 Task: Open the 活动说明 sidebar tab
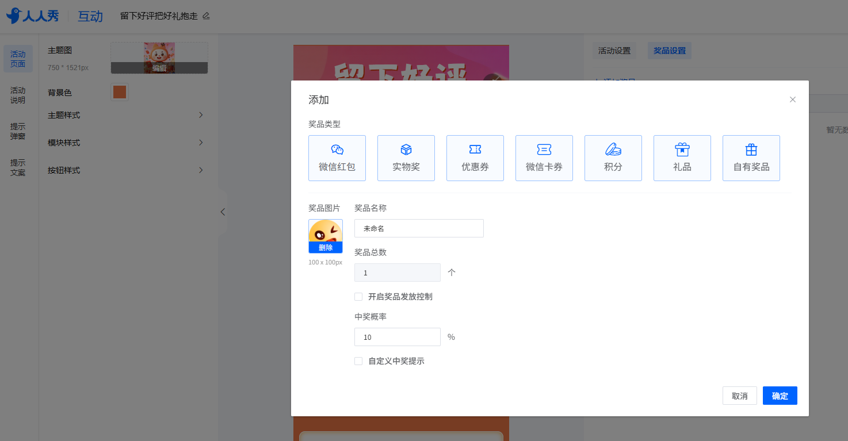coord(18,95)
